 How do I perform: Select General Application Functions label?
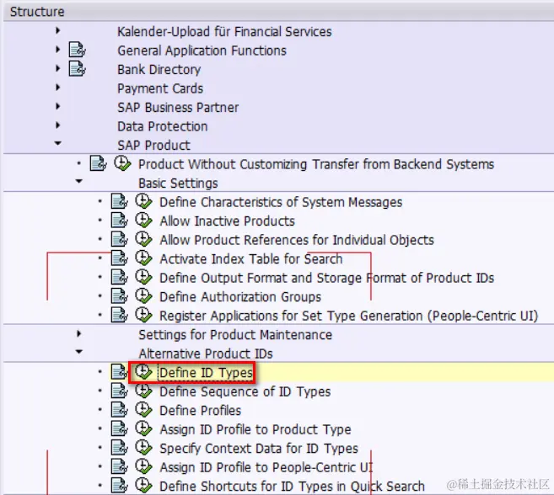pyautogui.click(x=202, y=51)
